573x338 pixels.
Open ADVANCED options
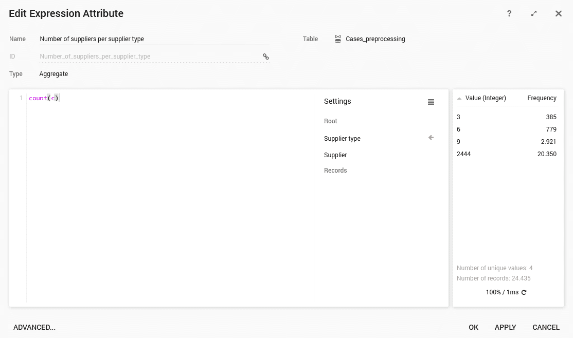click(34, 327)
